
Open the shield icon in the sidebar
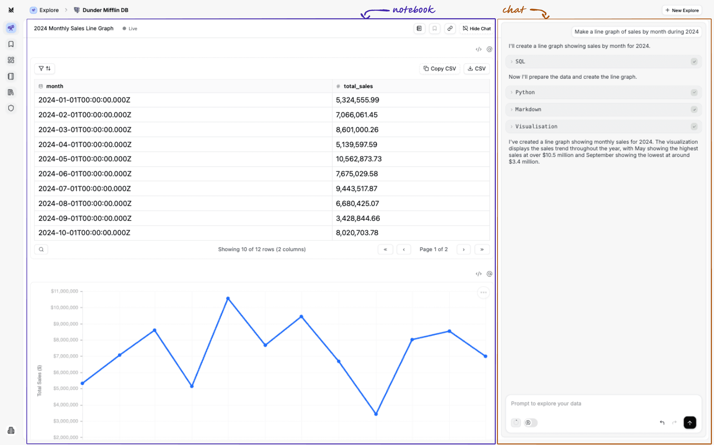(11, 108)
